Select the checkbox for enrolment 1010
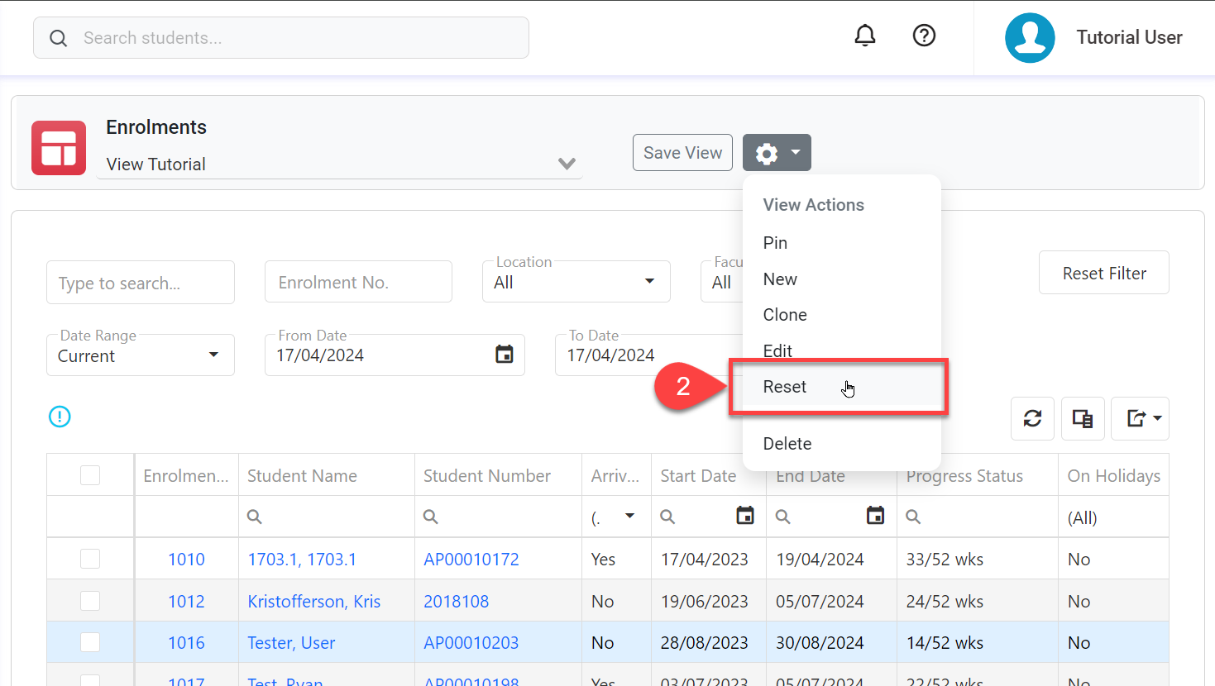Viewport: 1215px width, 686px height. coord(90,559)
